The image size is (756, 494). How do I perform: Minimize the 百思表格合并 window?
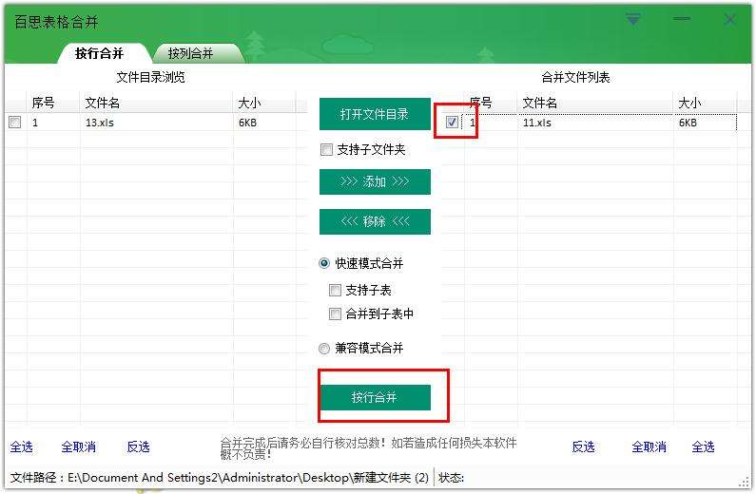(x=682, y=19)
